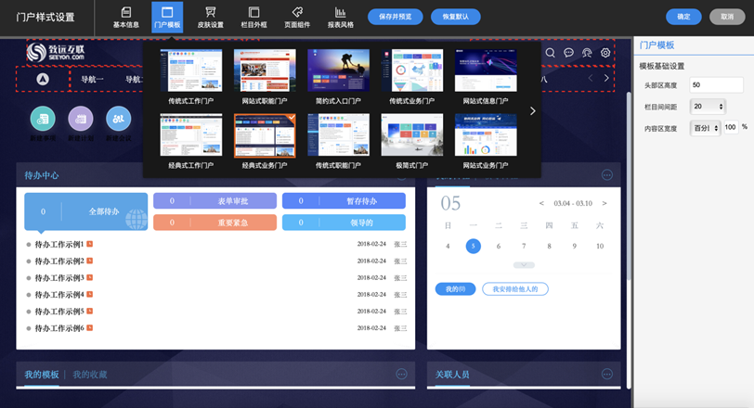This screenshot has height=408, width=754.
Task: Open the 内容区宽度 unit dropdown
Action: (707, 126)
